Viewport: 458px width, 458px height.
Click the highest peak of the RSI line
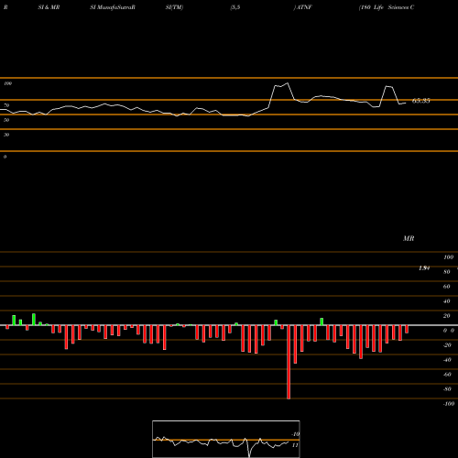287,83
